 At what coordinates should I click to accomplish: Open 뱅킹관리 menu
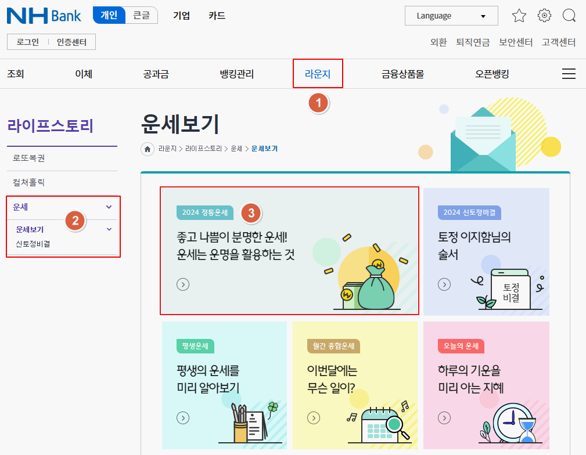pos(236,74)
